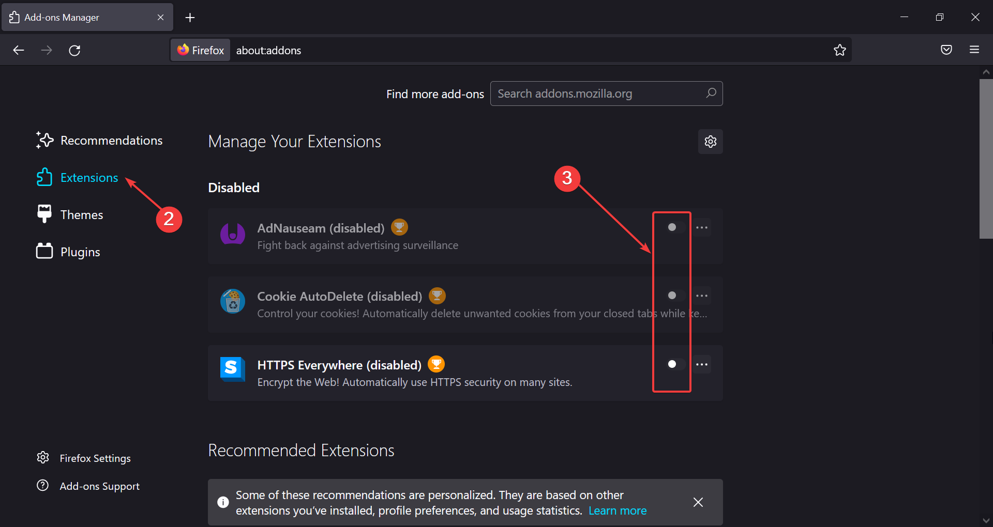Click the Learn more link
This screenshot has width=993, height=527.
pyautogui.click(x=618, y=510)
